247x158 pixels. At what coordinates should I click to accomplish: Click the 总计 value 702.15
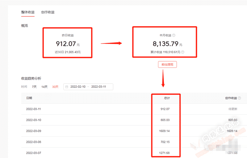coord(165,142)
